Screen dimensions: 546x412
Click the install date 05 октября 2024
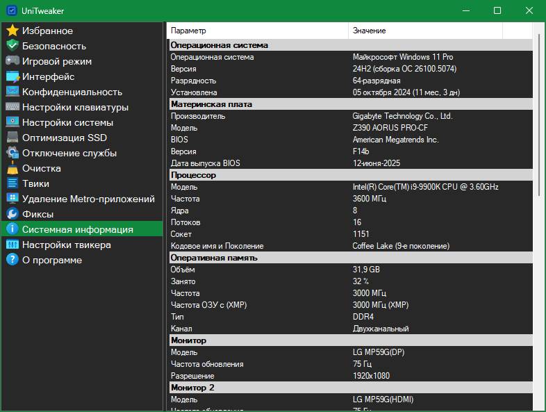[x=406, y=92]
